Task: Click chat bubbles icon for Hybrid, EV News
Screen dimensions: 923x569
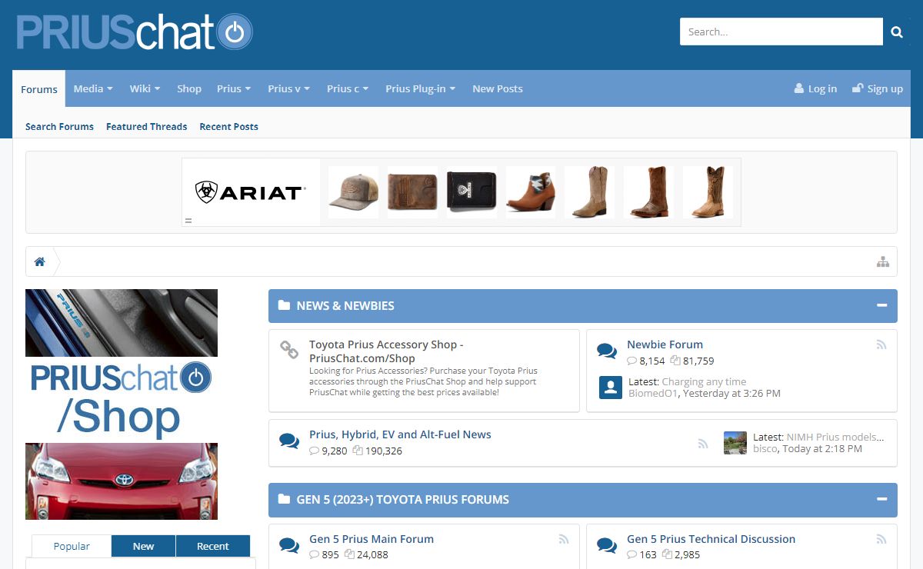Action: click(x=289, y=441)
